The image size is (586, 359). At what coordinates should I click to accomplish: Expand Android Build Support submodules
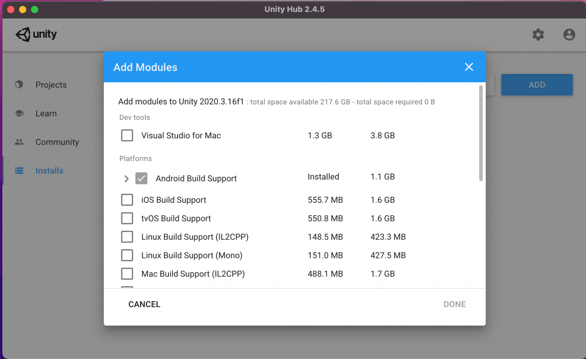pos(126,179)
